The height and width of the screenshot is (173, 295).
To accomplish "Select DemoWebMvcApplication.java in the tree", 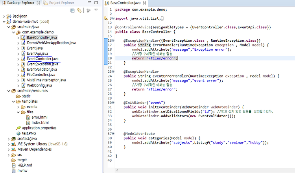I will 51,43.
